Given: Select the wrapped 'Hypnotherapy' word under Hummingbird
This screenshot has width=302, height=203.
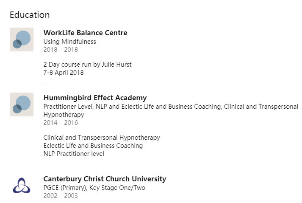Looking at the screenshot, I should (x=64, y=115).
